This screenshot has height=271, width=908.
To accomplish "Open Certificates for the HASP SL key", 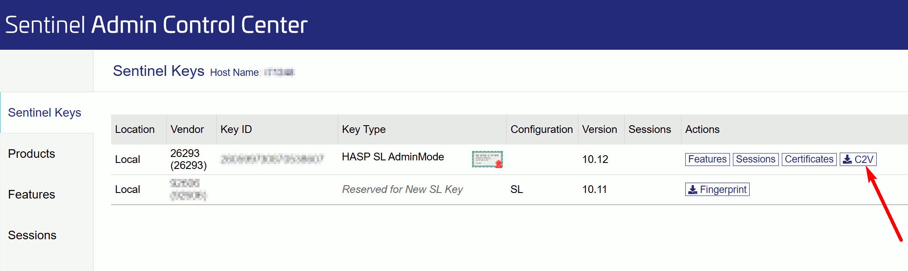I will pyautogui.click(x=809, y=159).
